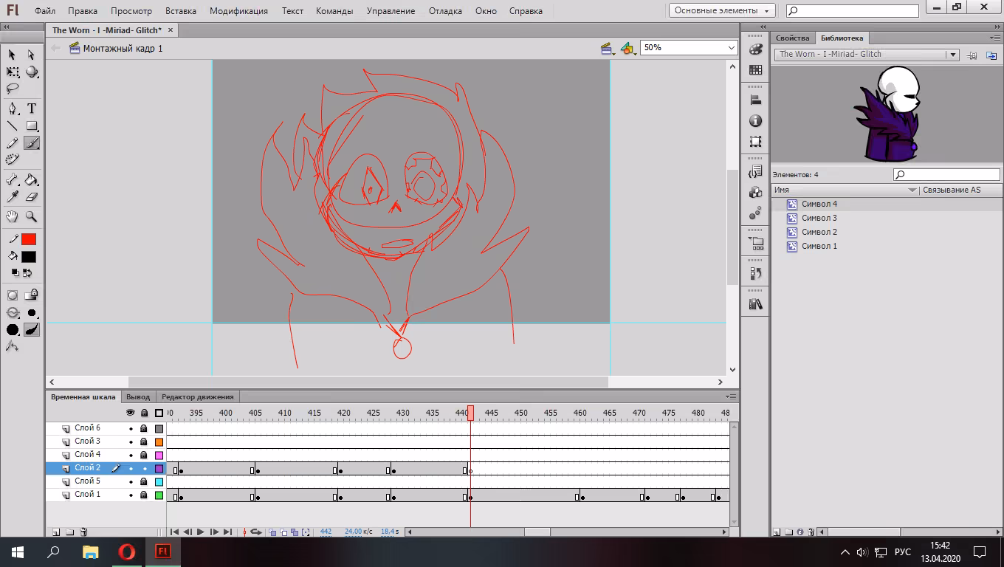Unlock layer Слой 4 via lock icon
Image resolution: width=1004 pixels, height=567 pixels.
click(x=144, y=455)
